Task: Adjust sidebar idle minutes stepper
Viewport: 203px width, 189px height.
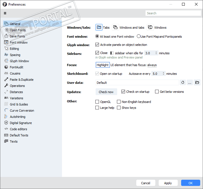Action: tap(156, 53)
